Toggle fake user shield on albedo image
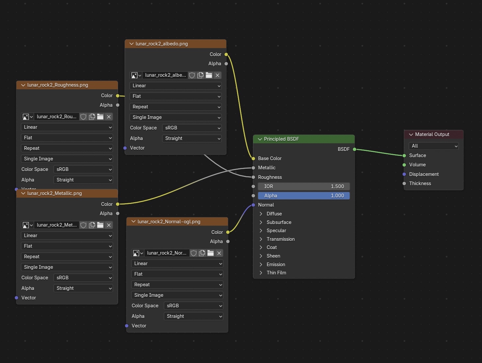482x363 pixels. 192,75
